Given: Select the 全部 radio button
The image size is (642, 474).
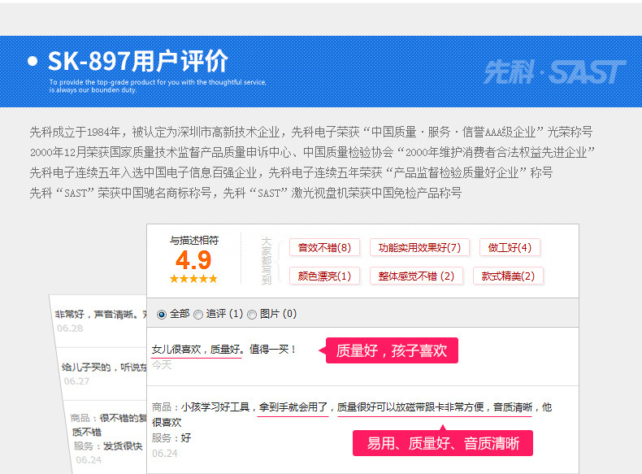Looking at the screenshot, I should click(162, 315).
